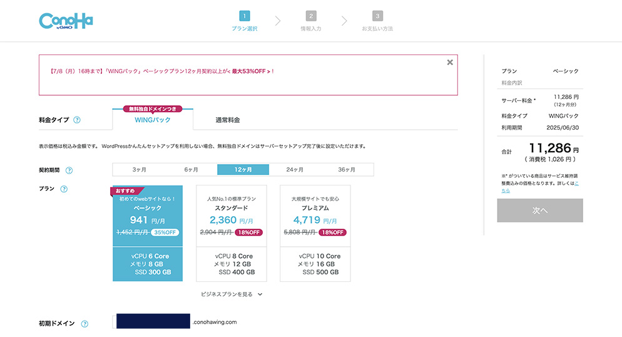Viewport: 622px width, 337px height.
Task: Click the SSD 400 GB spec
Action: pos(237,272)
